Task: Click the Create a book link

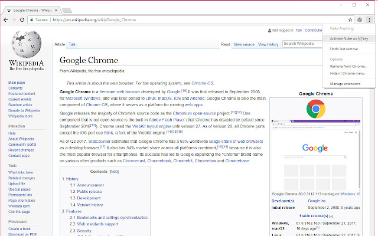Action: (x=19, y=229)
